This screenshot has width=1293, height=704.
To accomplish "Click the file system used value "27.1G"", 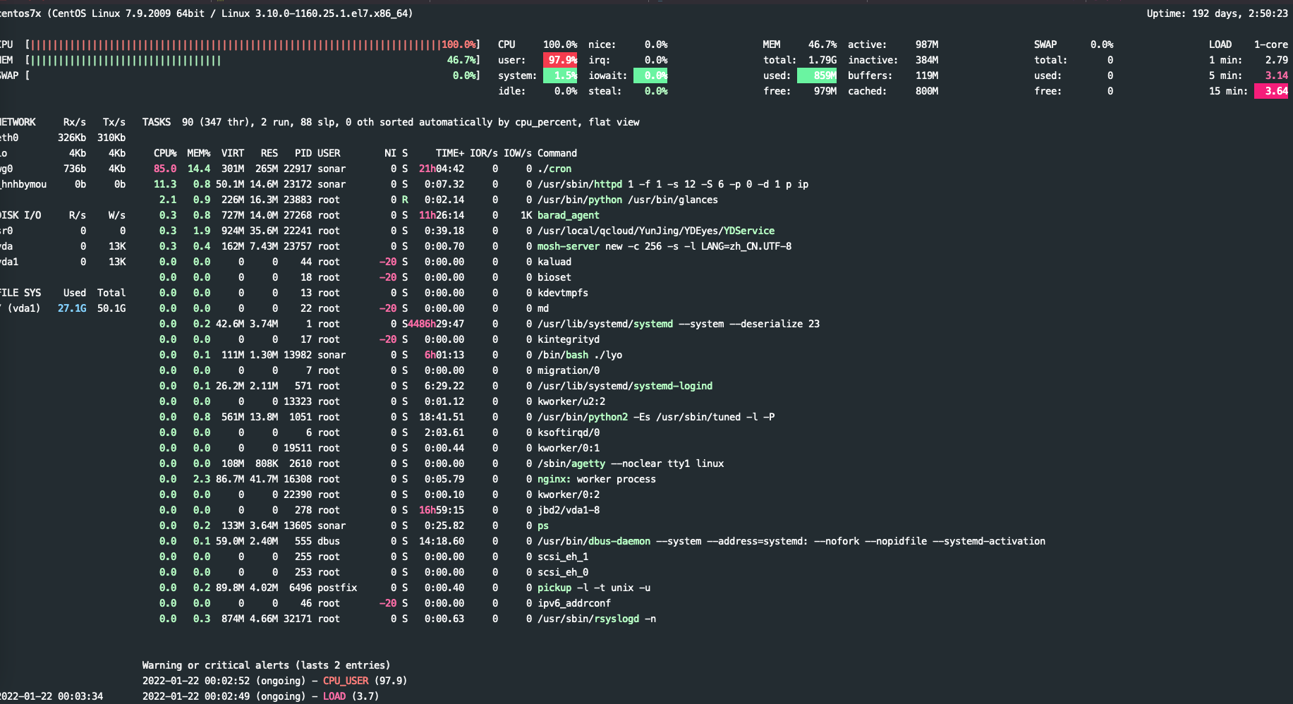I will click(x=72, y=308).
